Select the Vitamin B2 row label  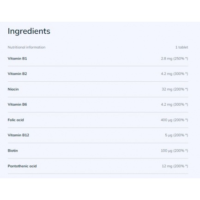click(x=17, y=74)
